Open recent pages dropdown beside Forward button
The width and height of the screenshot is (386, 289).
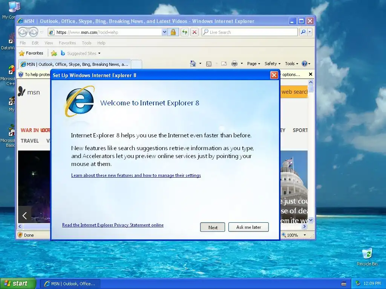click(x=41, y=32)
